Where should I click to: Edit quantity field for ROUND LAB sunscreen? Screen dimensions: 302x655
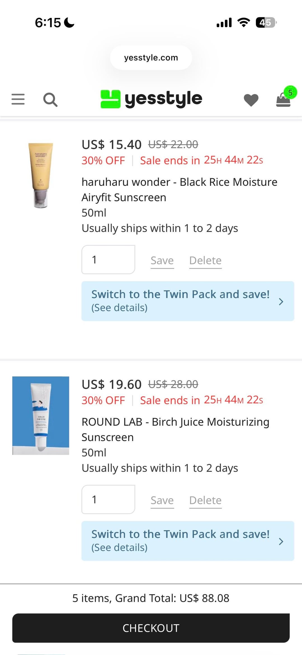[108, 499]
